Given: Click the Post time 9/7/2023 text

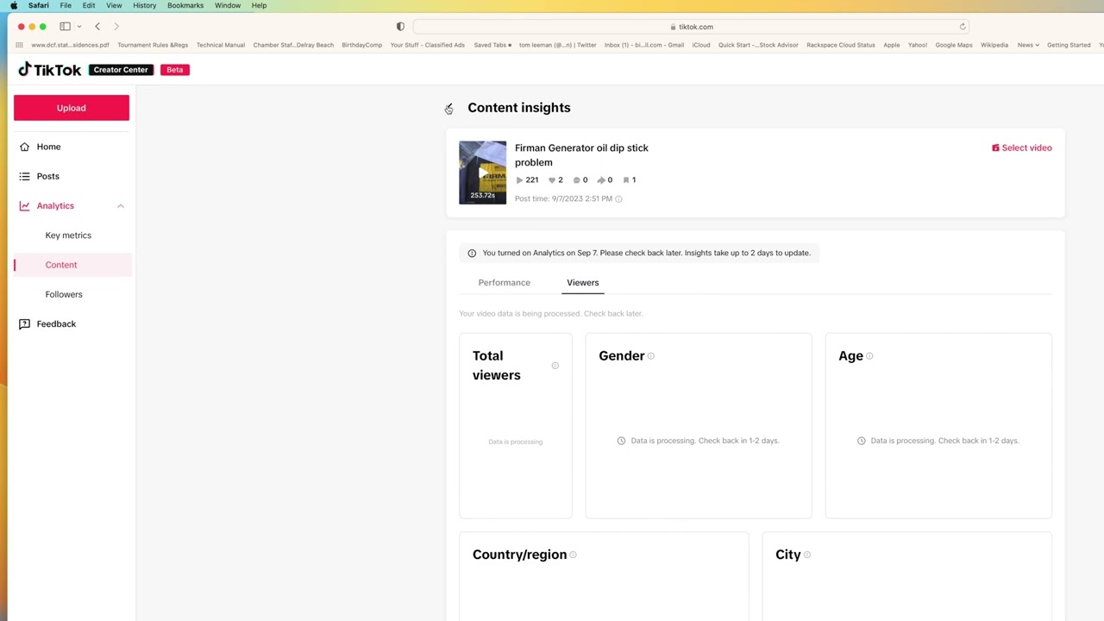Looking at the screenshot, I should pos(563,199).
